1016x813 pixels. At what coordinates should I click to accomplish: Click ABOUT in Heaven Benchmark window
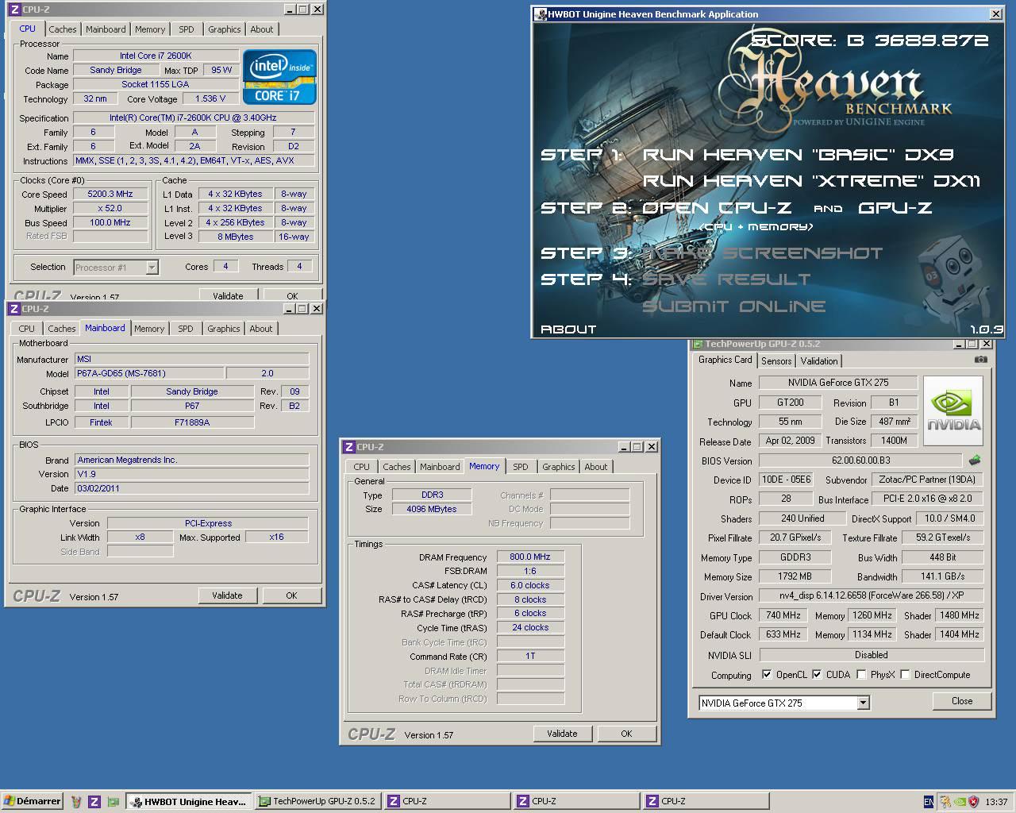[568, 329]
